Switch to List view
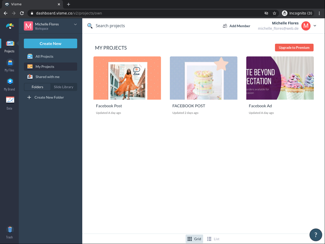 point(213,239)
